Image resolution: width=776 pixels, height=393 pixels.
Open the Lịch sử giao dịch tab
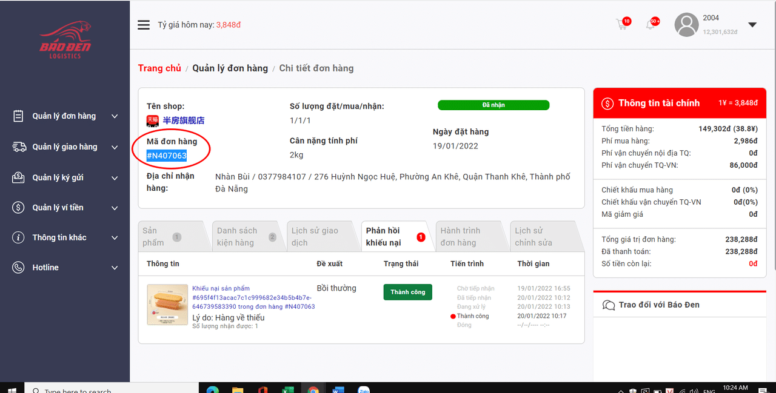tap(315, 237)
